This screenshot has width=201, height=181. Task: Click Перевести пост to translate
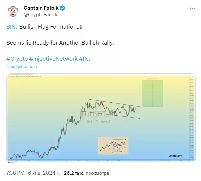coord(22,67)
